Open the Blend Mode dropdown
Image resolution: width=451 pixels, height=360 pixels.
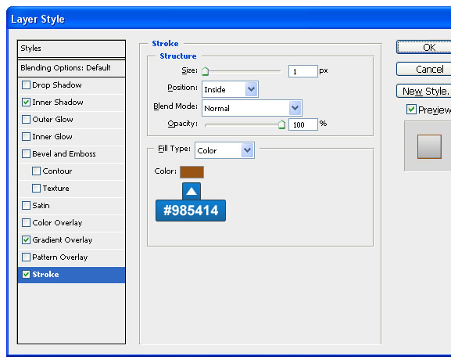pos(252,108)
